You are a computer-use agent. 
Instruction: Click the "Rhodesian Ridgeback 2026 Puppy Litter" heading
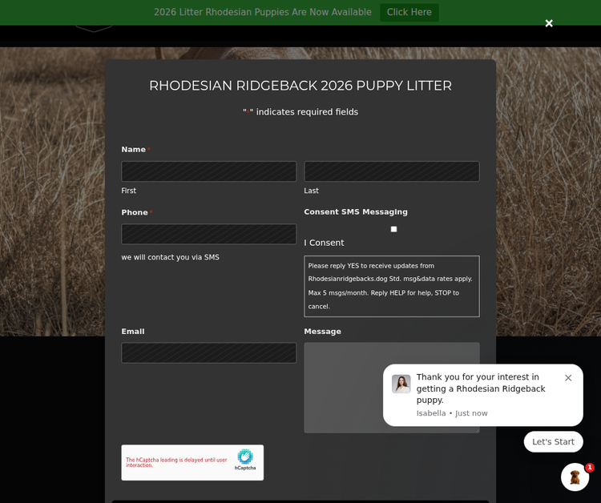click(300, 86)
